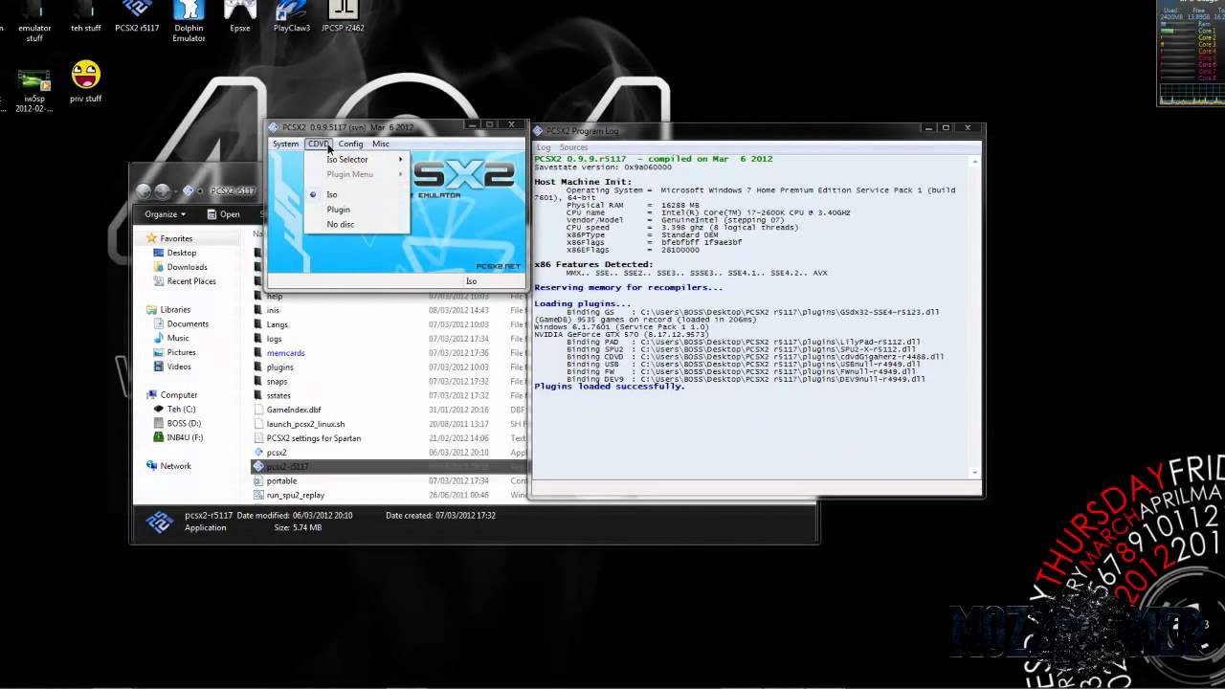Choose the 'No disc' option in the CDVD menu
The height and width of the screenshot is (689, 1225).
pyautogui.click(x=341, y=225)
